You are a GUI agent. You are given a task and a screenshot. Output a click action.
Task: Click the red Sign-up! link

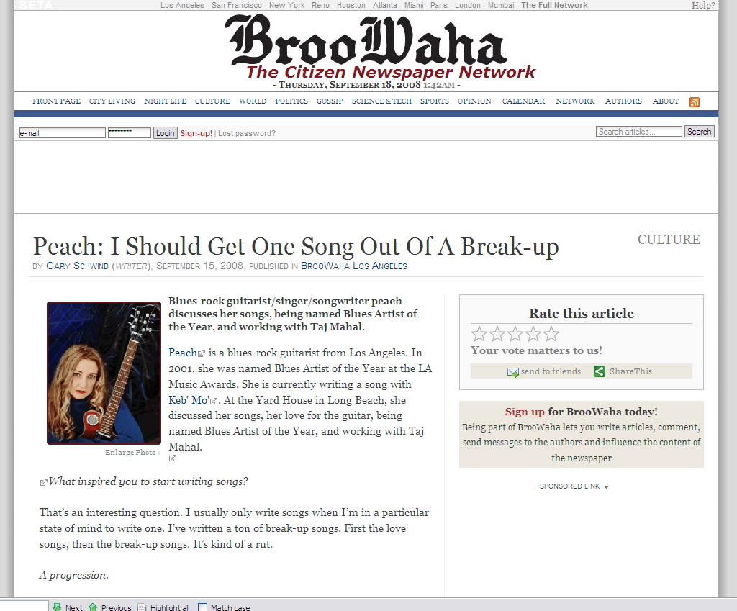[196, 133]
